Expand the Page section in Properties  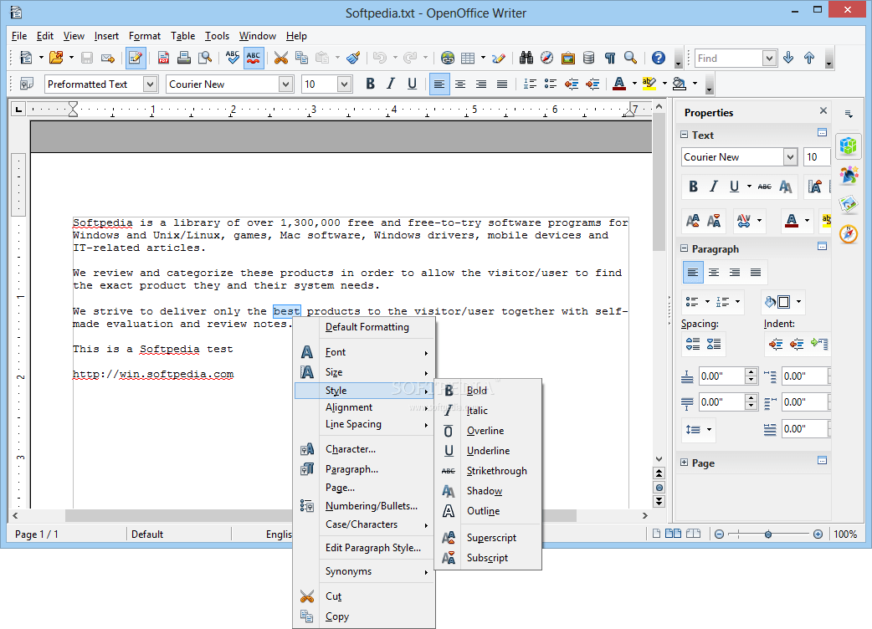click(684, 463)
